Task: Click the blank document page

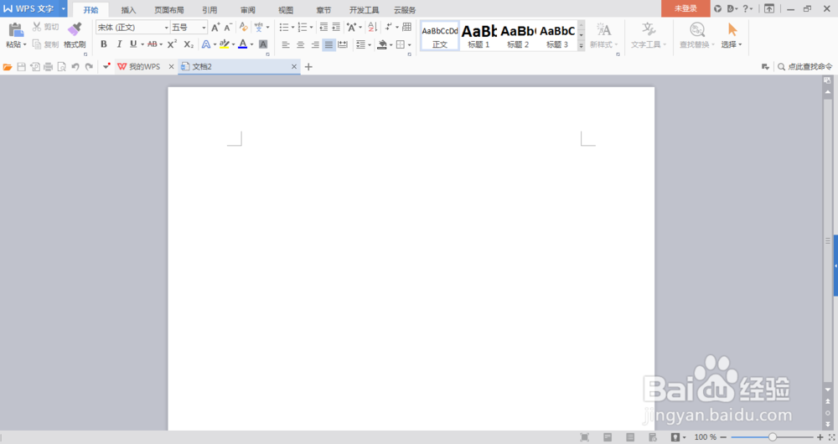Action: click(x=411, y=259)
